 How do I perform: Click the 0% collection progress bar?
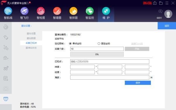[97, 54]
